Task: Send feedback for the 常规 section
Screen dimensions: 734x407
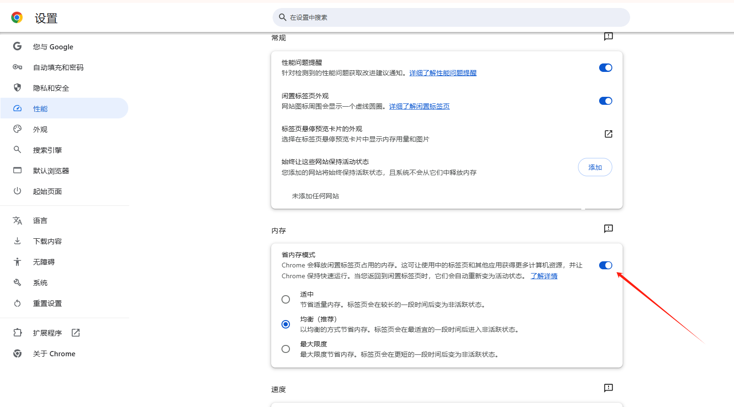Action: tap(609, 36)
